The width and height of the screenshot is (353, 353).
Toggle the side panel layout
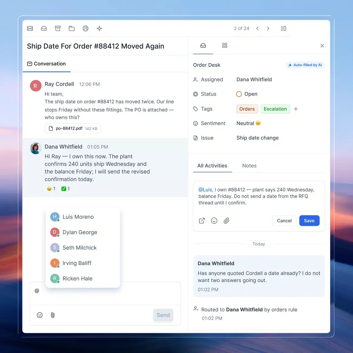point(283,29)
